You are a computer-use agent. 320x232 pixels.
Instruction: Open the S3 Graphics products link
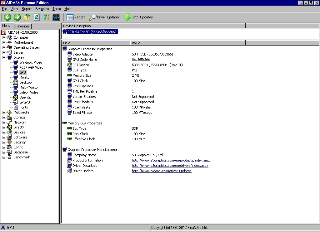171,160
